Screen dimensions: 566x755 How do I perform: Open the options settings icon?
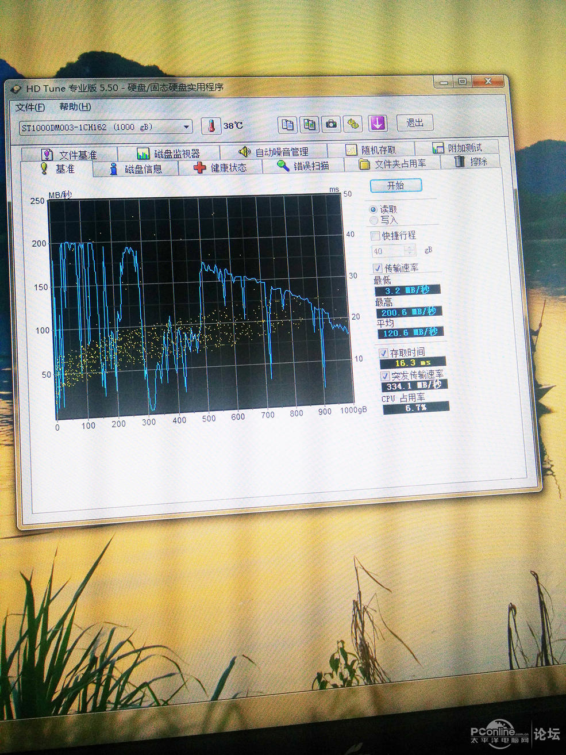pyautogui.click(x=353, y=123)
